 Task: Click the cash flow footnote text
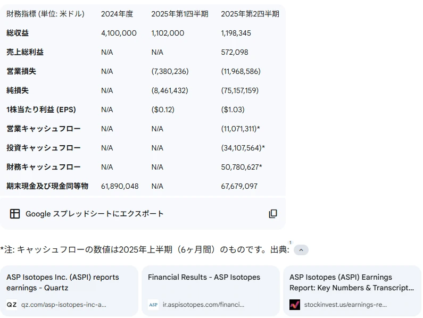145,250
